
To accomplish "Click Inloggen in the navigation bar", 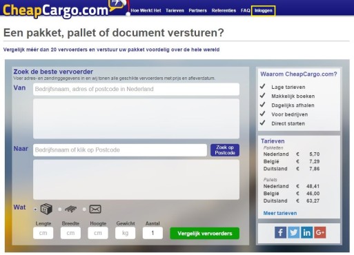I will (x=264, y=10).
